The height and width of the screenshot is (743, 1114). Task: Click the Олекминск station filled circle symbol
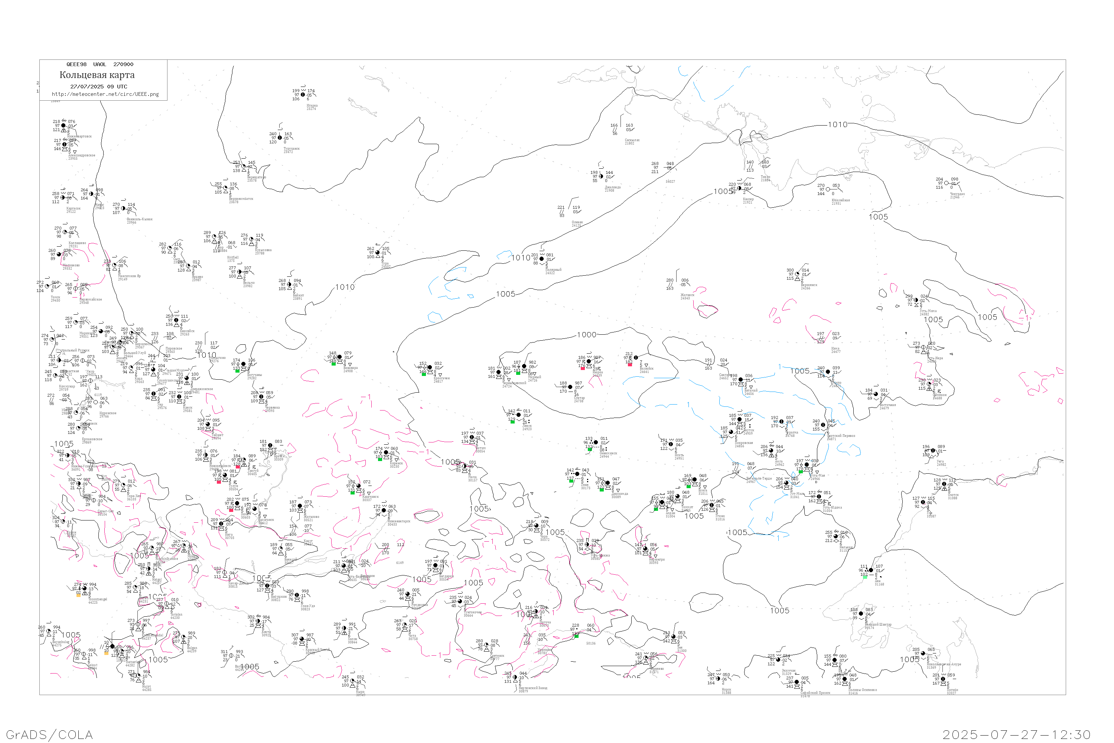(596, 442)
